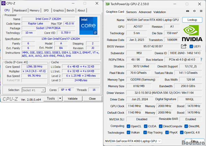Click the Close button in CPU-Z
This screenshot has height=146, width=206.
[92, 99]
